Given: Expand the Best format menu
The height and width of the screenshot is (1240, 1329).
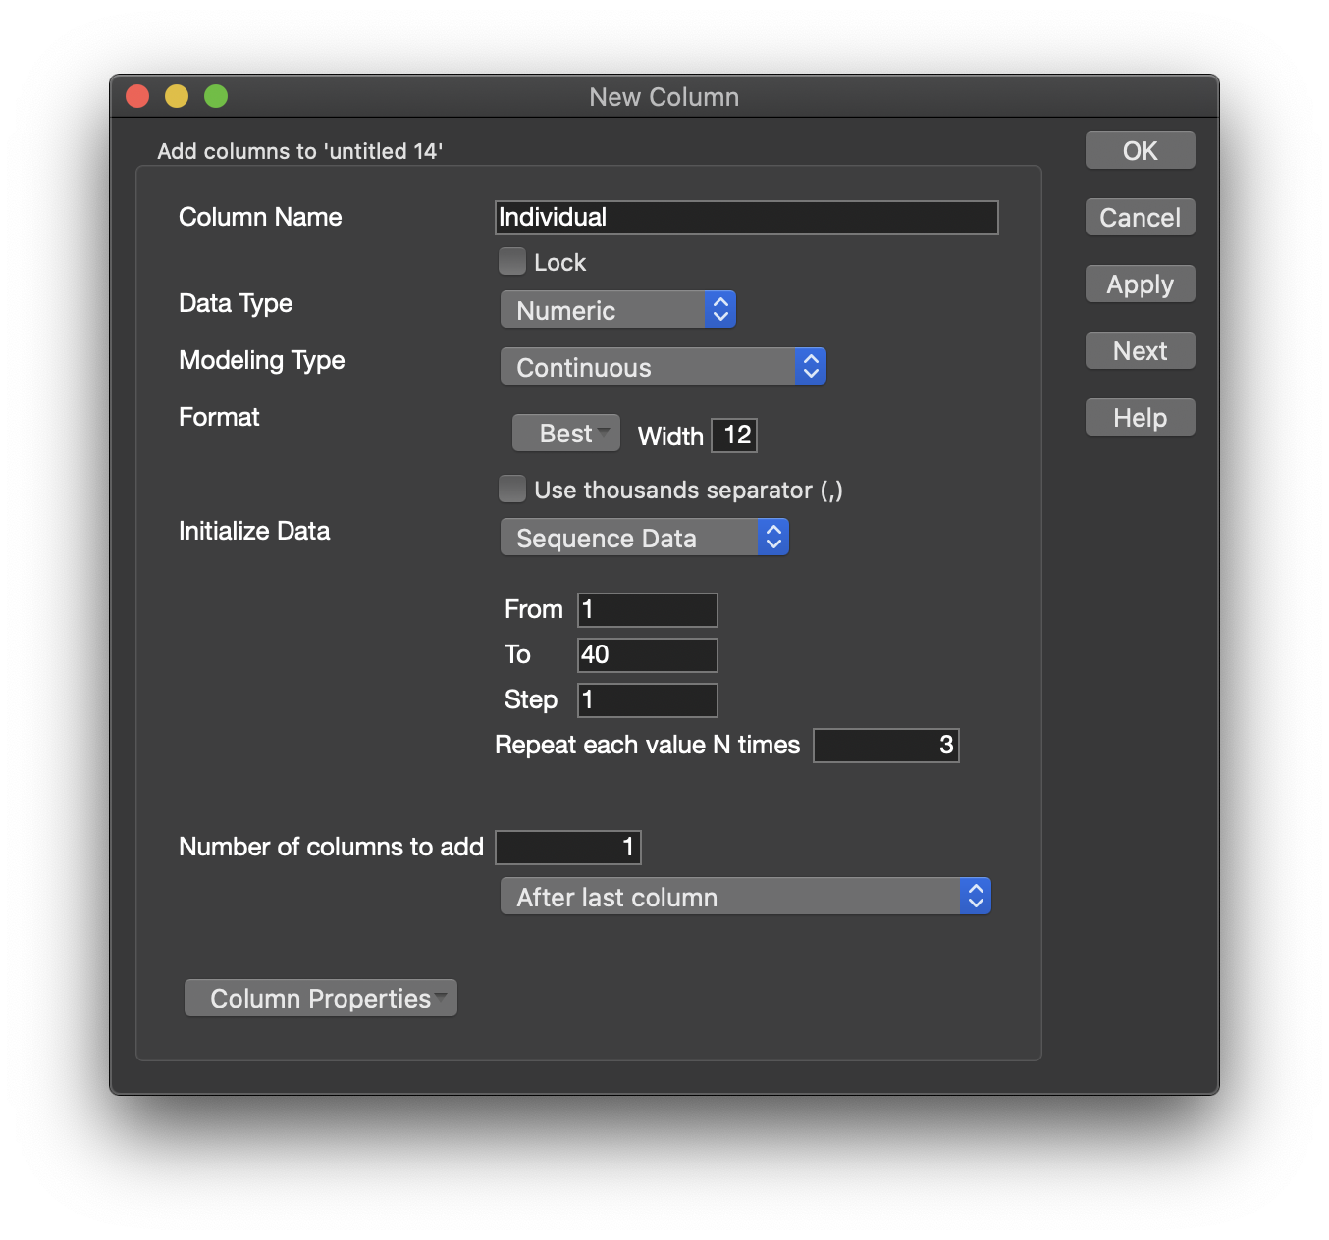Looking at the screenshot, I should click(566, 434).
